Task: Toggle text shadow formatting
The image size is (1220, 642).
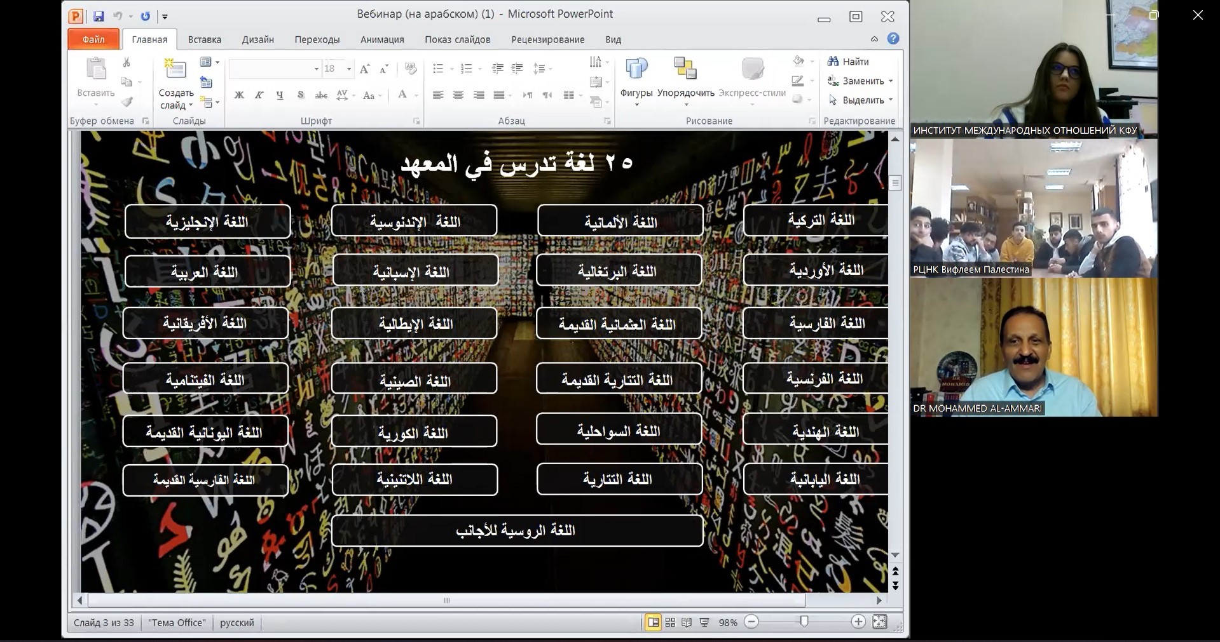Action: coord(300,95)
